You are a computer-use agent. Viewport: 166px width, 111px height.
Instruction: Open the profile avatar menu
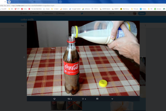tap(134, 14)
